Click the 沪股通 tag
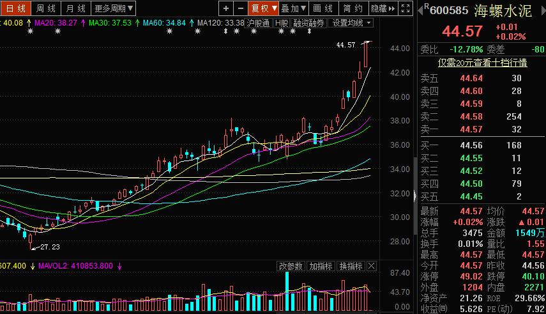 (x=259, y=22)
